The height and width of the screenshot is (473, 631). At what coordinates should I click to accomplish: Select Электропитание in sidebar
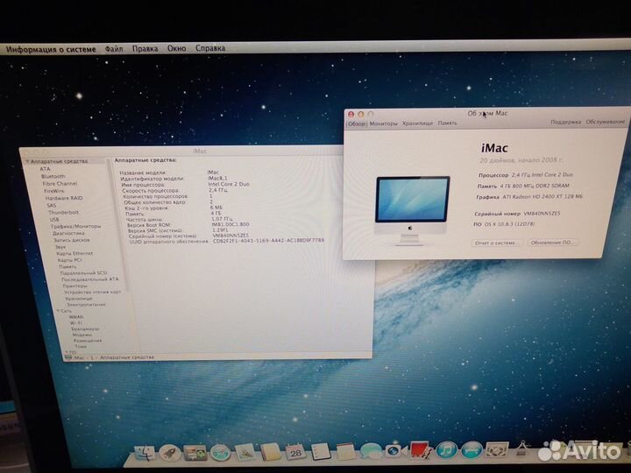[x=86, y=305]
